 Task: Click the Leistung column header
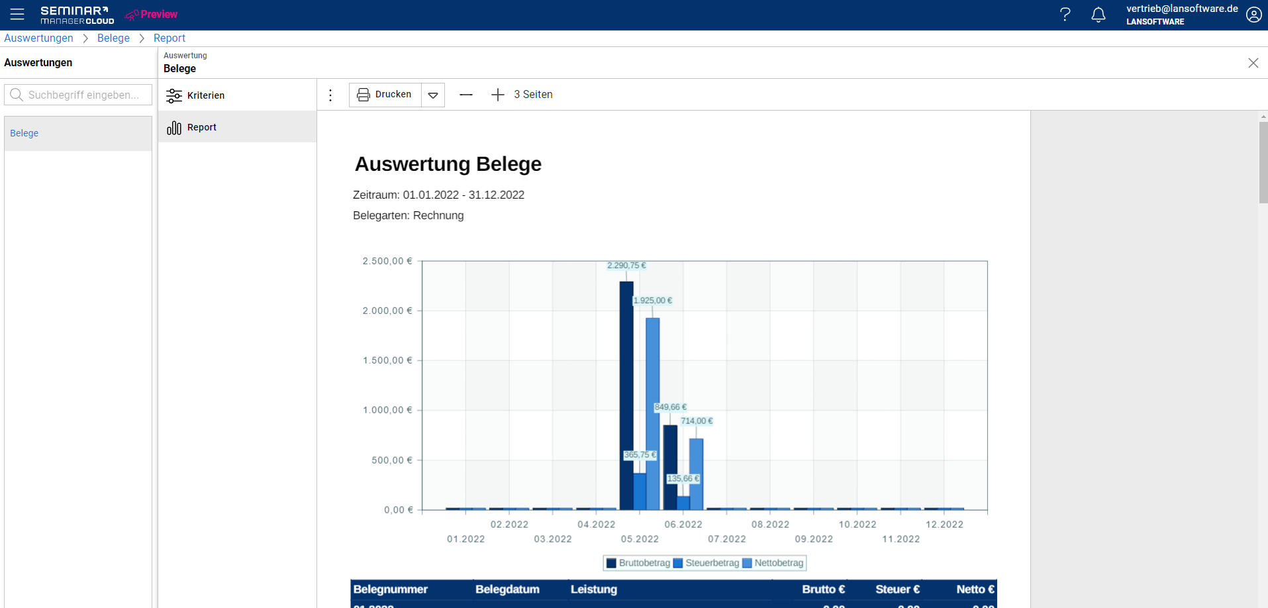(x=594, y=589)
